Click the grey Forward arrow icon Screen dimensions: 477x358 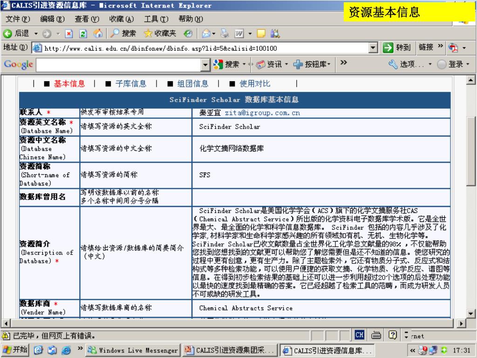pyautogui.click(x=47, y=34)
